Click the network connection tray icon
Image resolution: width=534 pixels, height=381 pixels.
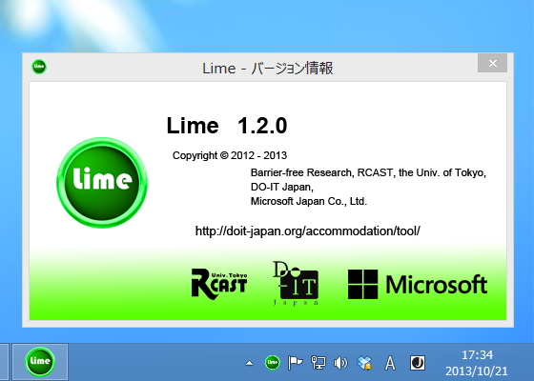point(318,363)
